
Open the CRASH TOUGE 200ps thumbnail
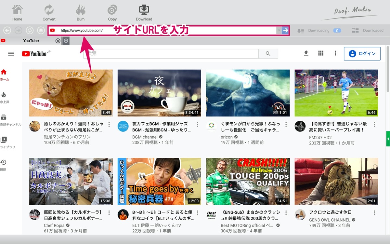coord(248,182)
